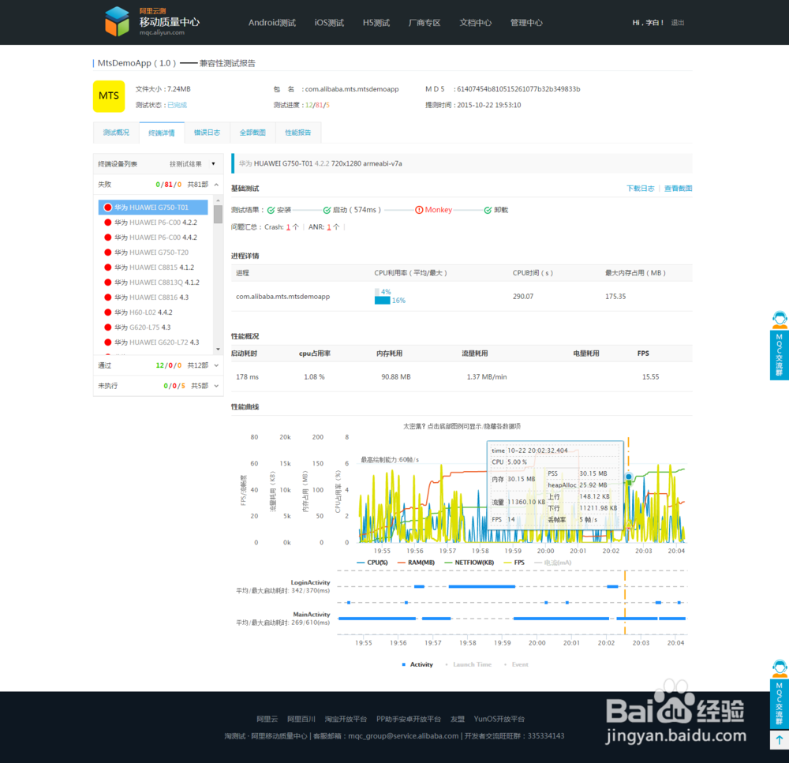Viewport: 789px width, 763px height.
Task: Open Taobao open platform footer link
Action: pyautogui.click(x=346, y=719)
